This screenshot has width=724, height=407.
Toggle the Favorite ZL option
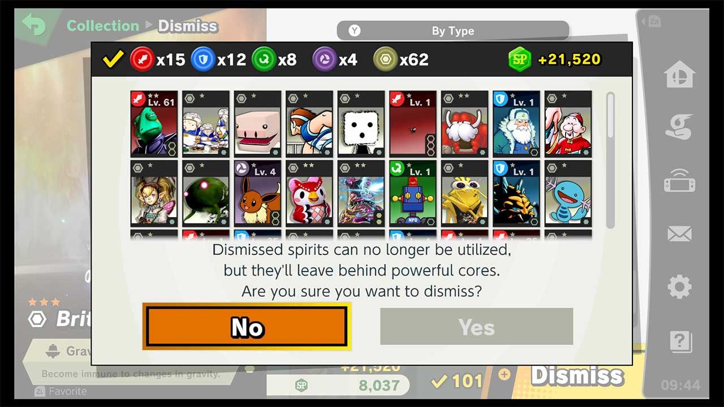tap(61, 391)
